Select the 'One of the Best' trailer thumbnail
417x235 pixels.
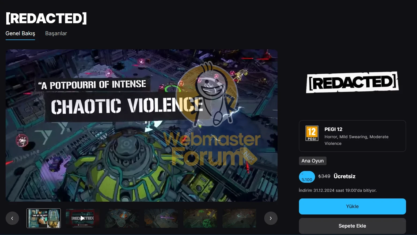pos(44,218)
